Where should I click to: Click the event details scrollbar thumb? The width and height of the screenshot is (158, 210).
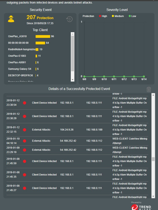pos(153,159)
